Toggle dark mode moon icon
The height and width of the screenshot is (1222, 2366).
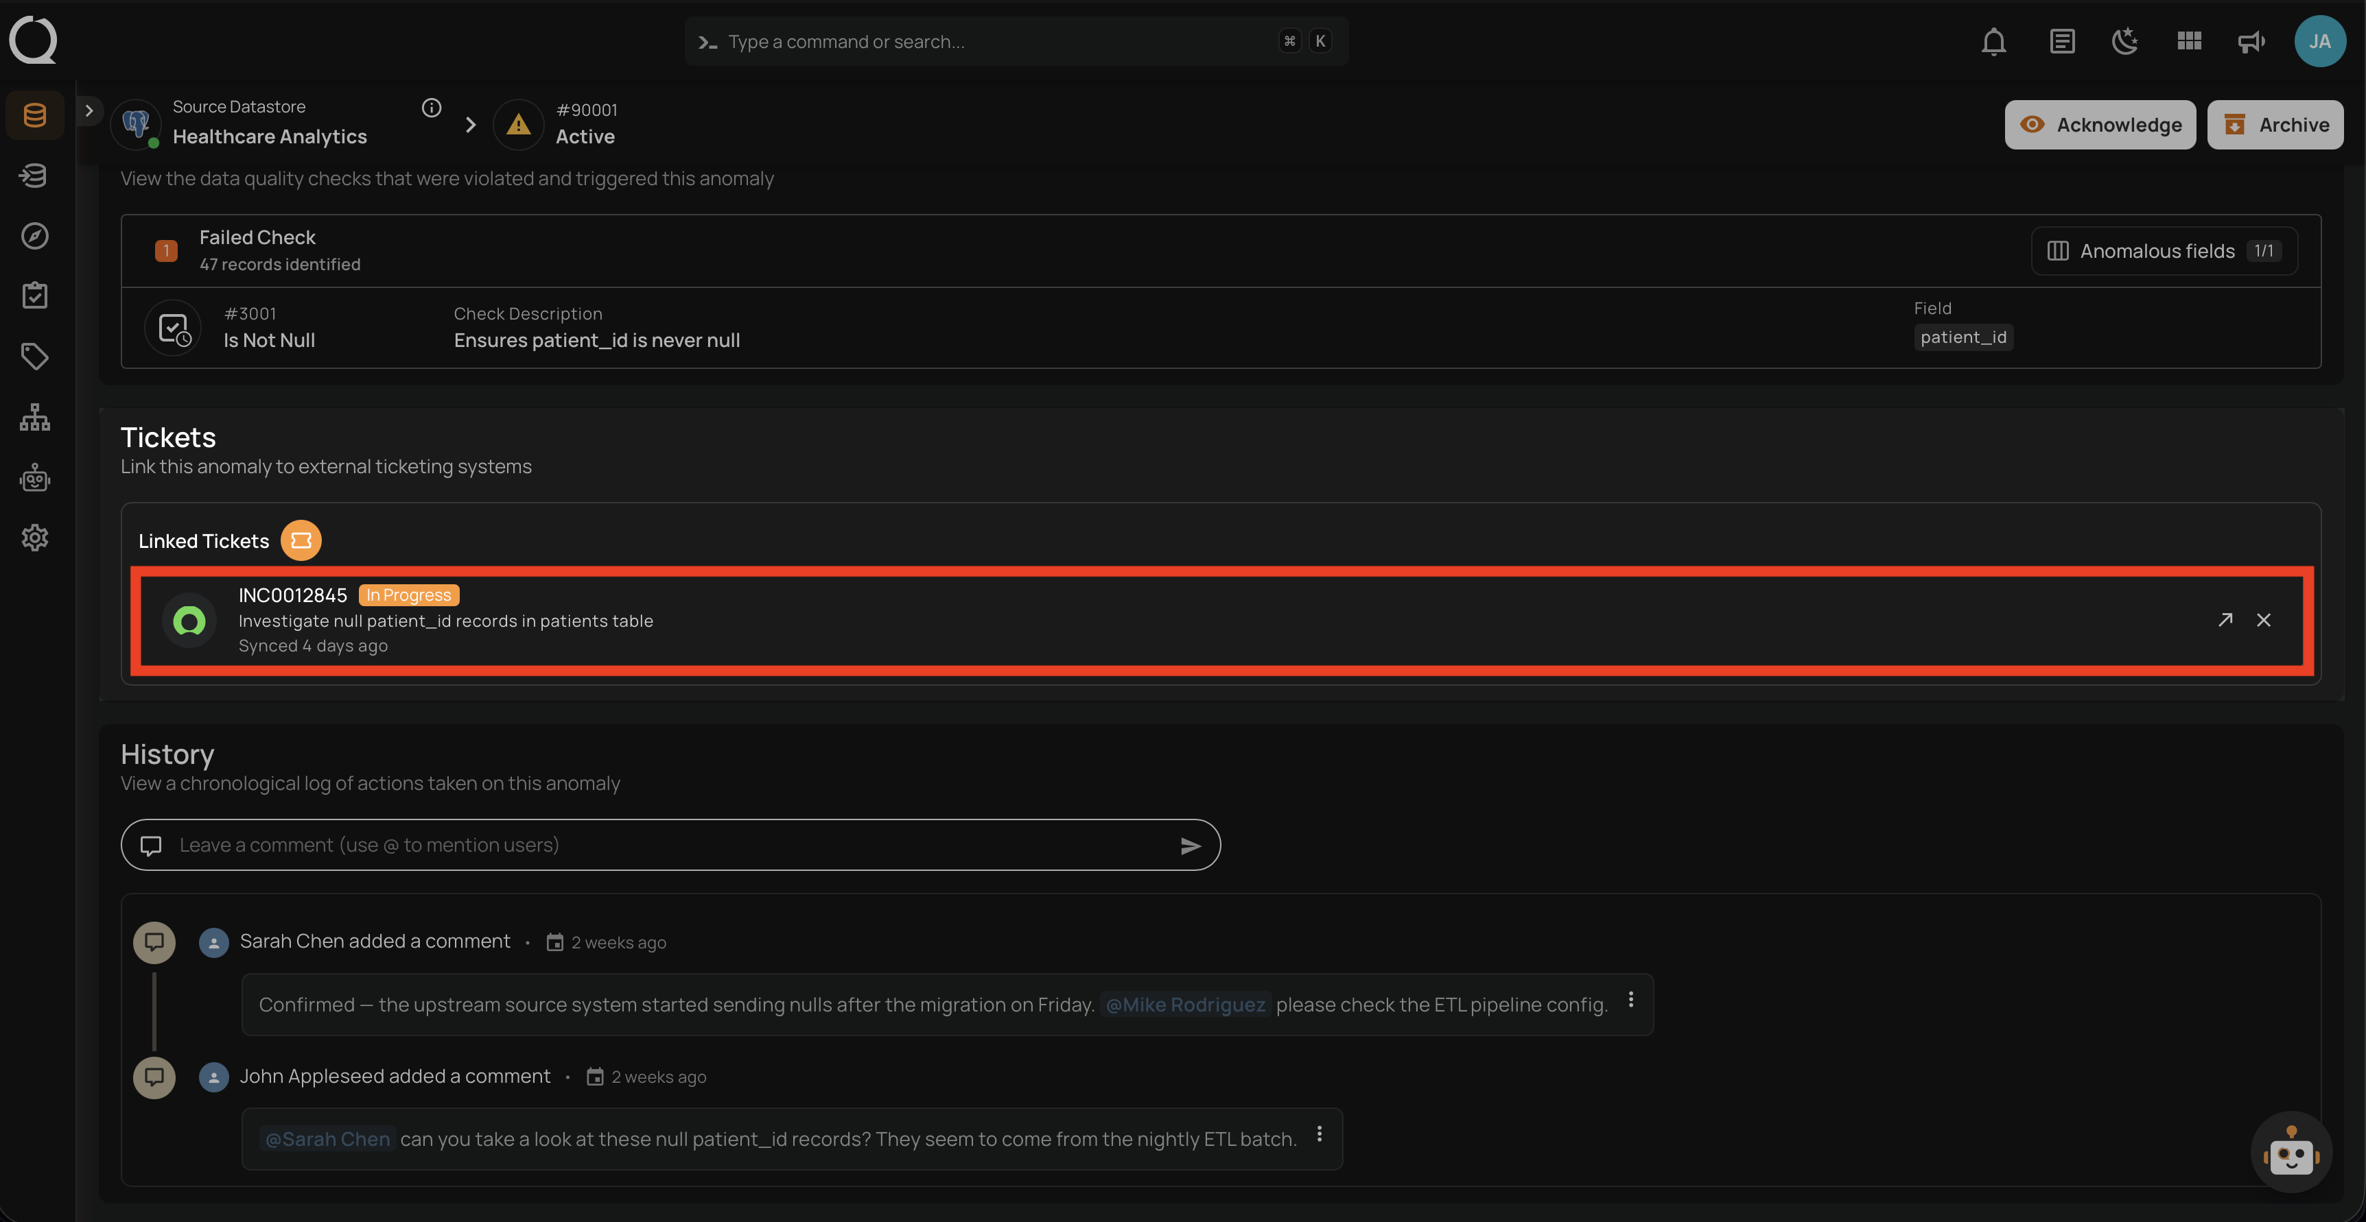(2125, 41)
